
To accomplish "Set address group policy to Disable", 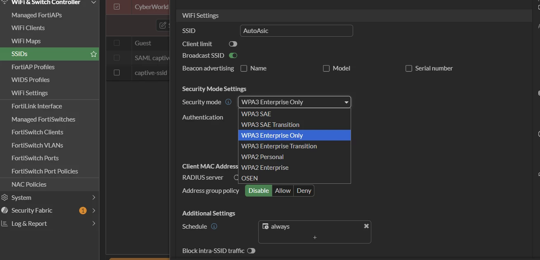I will 259,190.
